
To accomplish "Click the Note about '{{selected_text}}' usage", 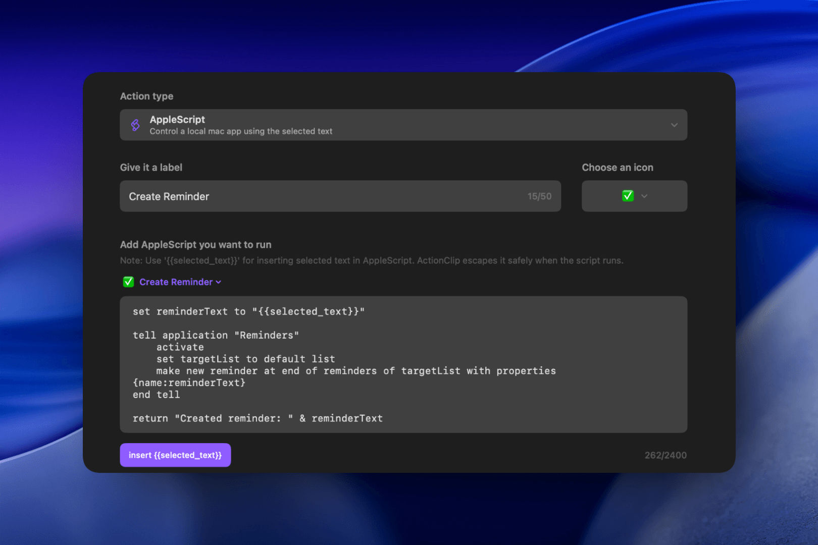I will pos(372,260).
